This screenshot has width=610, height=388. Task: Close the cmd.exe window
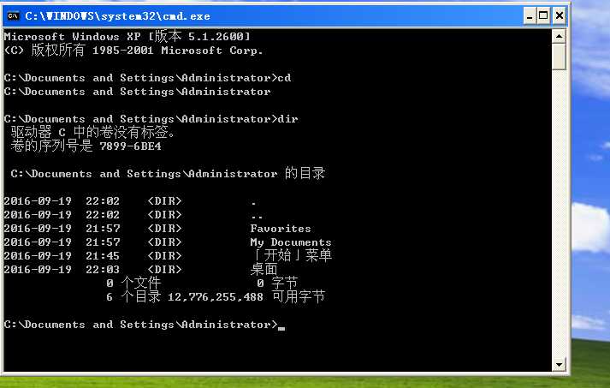pyautogui.click(x=560, y=16)
